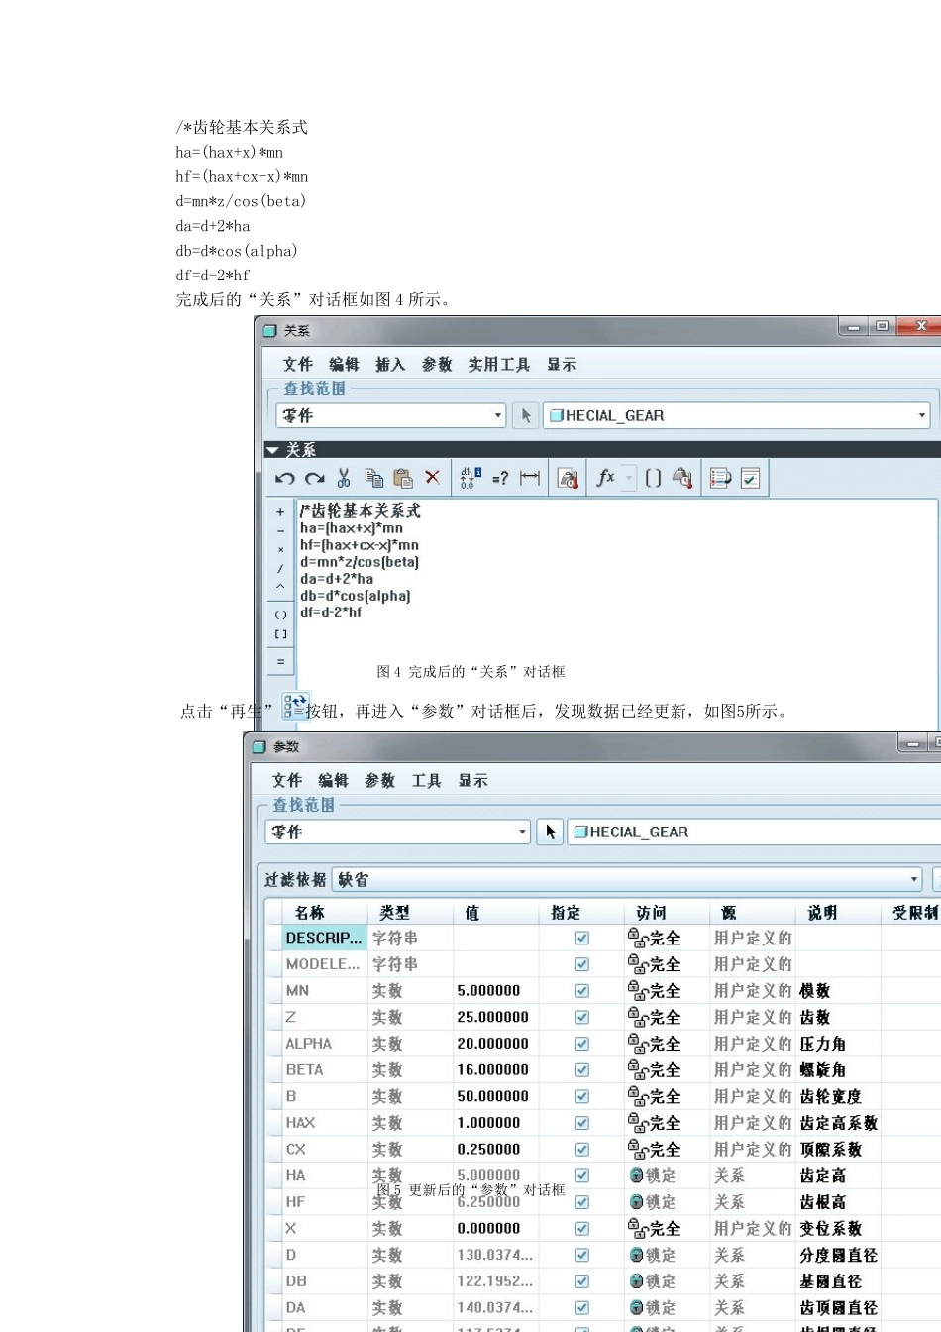Insert plus operator from the side bar
This screenshot has width=941, height=1332.
(x=280, y=512)
